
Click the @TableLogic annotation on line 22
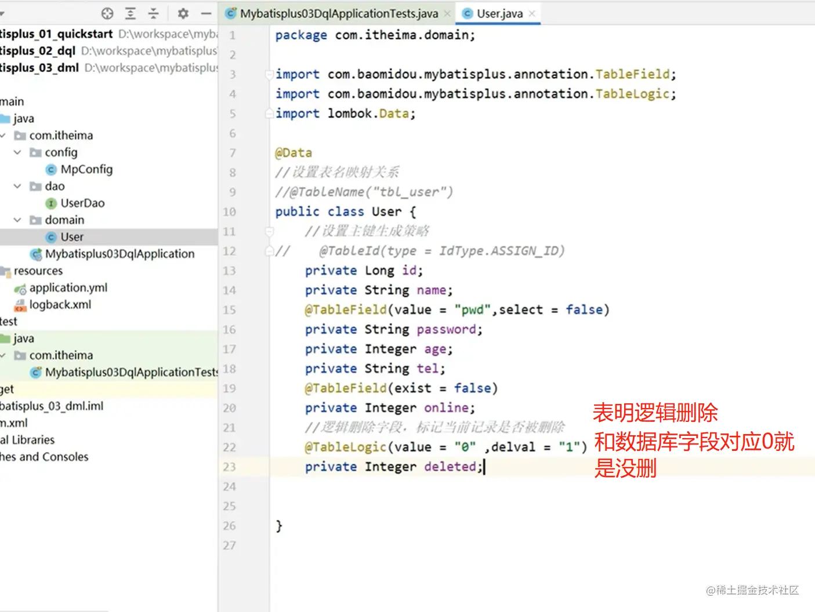click(x=346, y=447)
